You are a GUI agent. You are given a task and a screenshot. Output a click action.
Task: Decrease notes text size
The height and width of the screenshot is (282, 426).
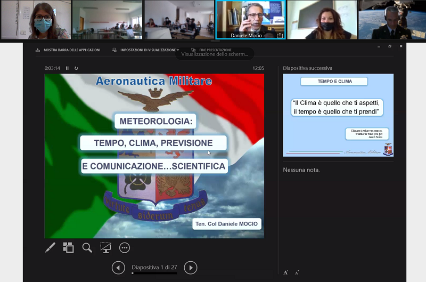click(297, 272)
